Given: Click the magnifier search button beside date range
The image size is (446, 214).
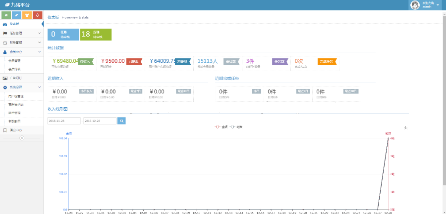Looking at the screenshot, I should [x=121, y=121].
